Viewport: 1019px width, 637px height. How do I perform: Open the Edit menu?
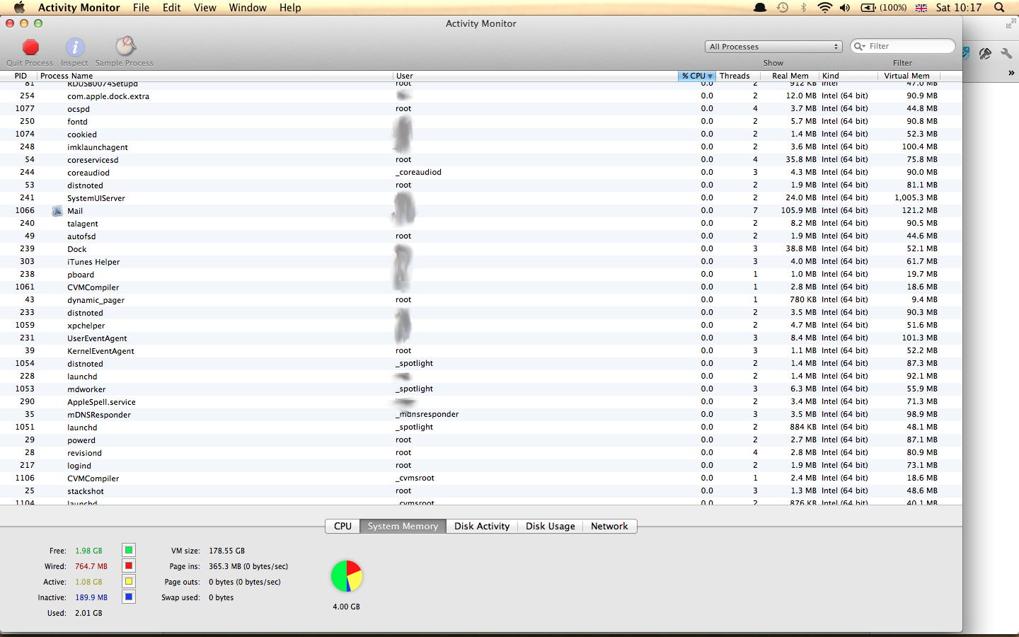pos(171,8)
